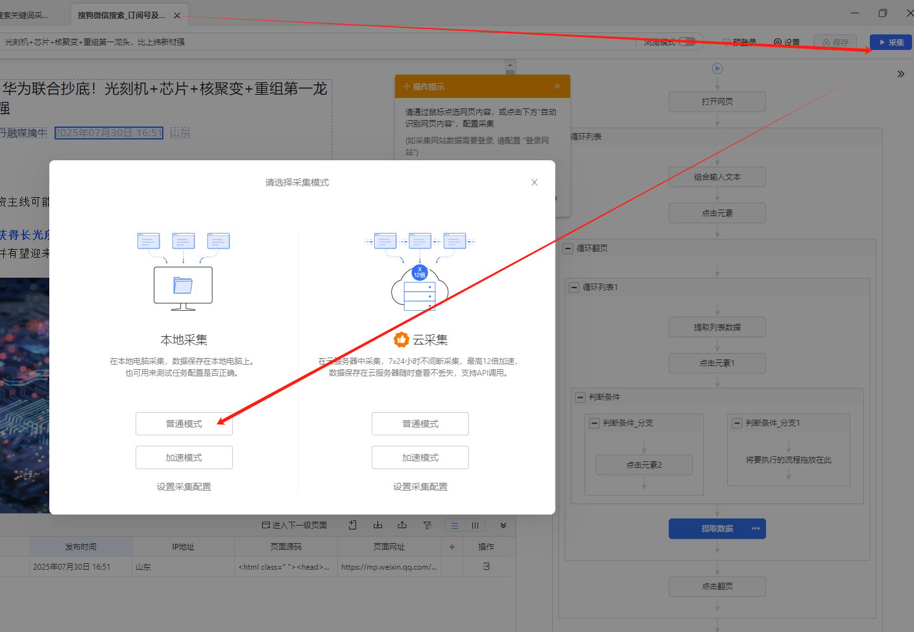
Task: Collapse the 循环列表1 block
Action: coord(574,287)
